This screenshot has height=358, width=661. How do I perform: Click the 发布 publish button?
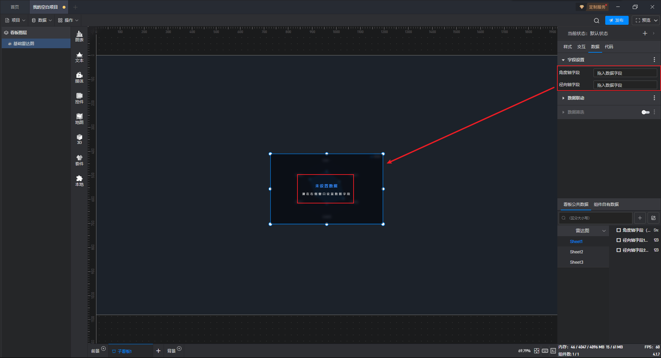(617, 20)
